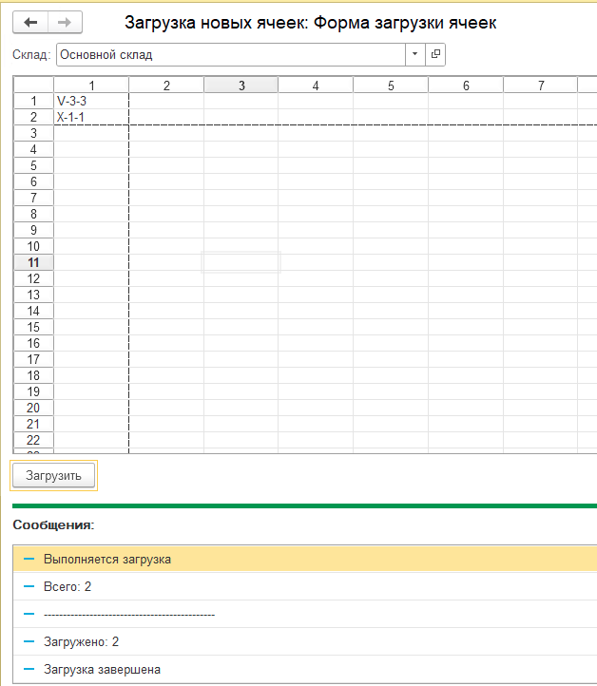Select column header 5
This screenshot has height=686, width=597.
coord(391,86)
